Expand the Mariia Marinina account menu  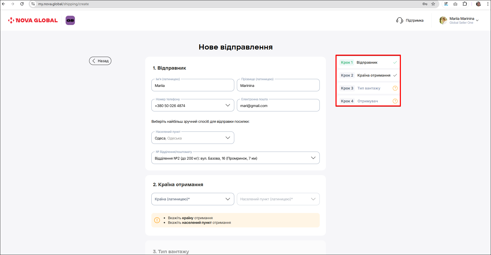[477, 20]
